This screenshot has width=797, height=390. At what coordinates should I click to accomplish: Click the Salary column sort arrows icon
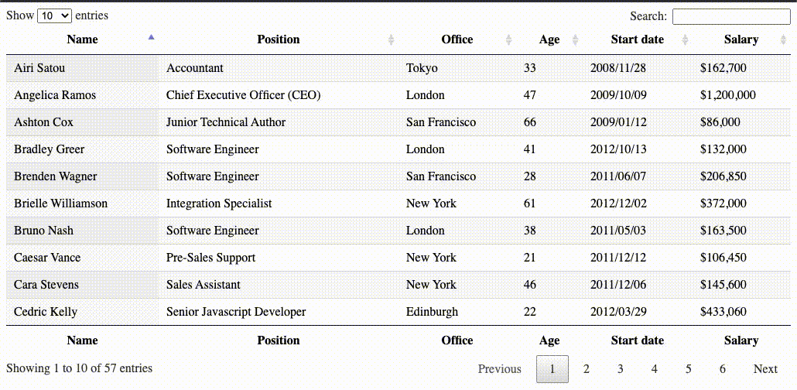tap(784, 39)
